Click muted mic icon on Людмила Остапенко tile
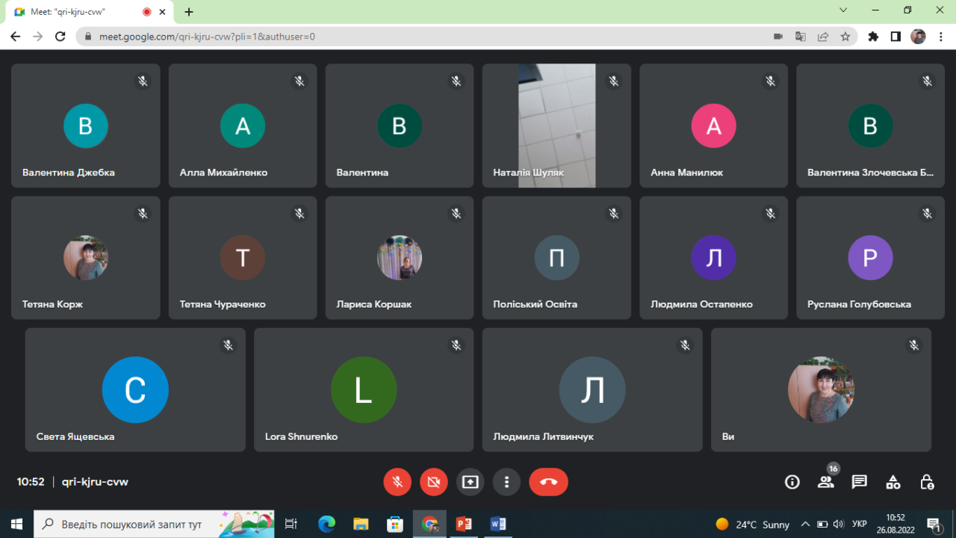Screen dimensions: 956x538 [771, 214]
